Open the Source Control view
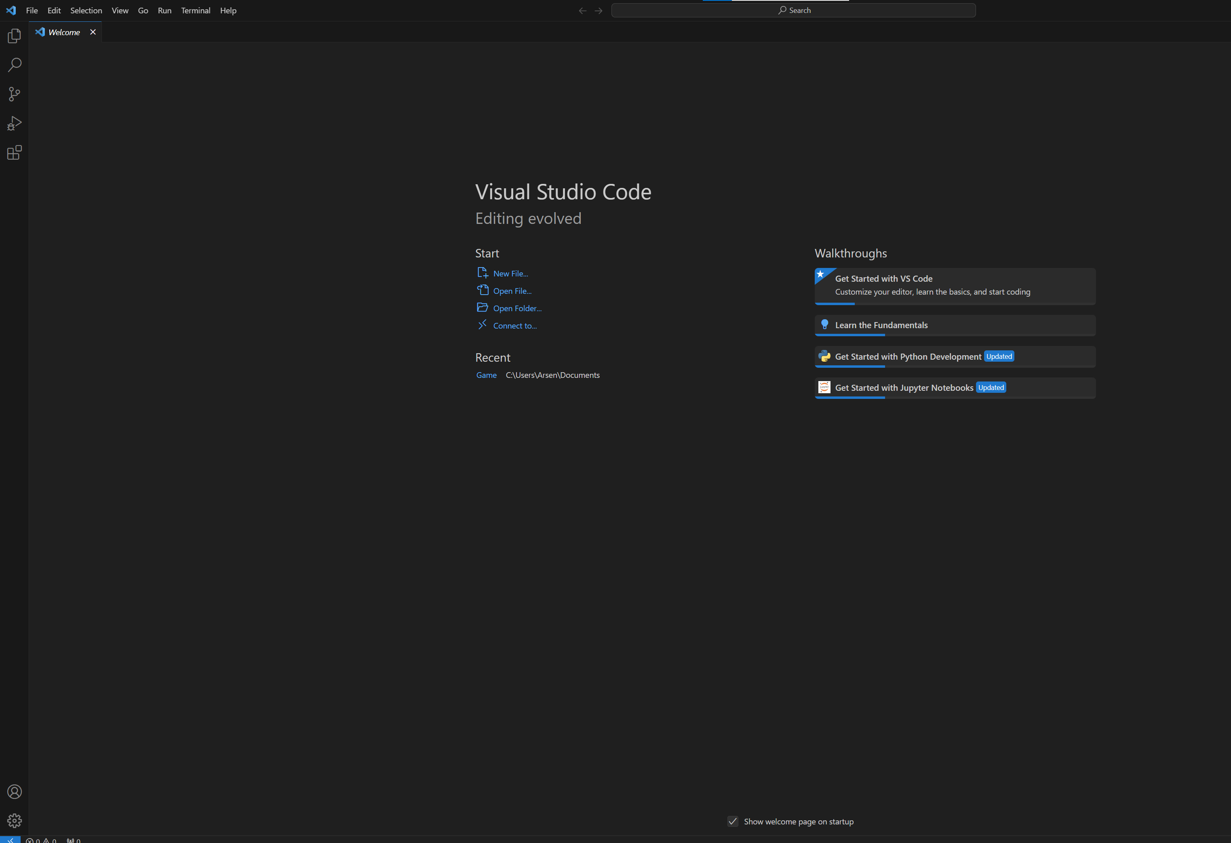1231x843 pixels. tap(14, 94)
